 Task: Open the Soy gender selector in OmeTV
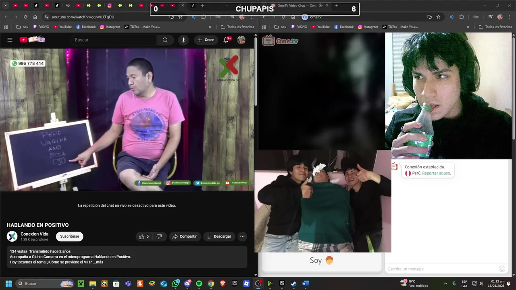pos(322,261)
